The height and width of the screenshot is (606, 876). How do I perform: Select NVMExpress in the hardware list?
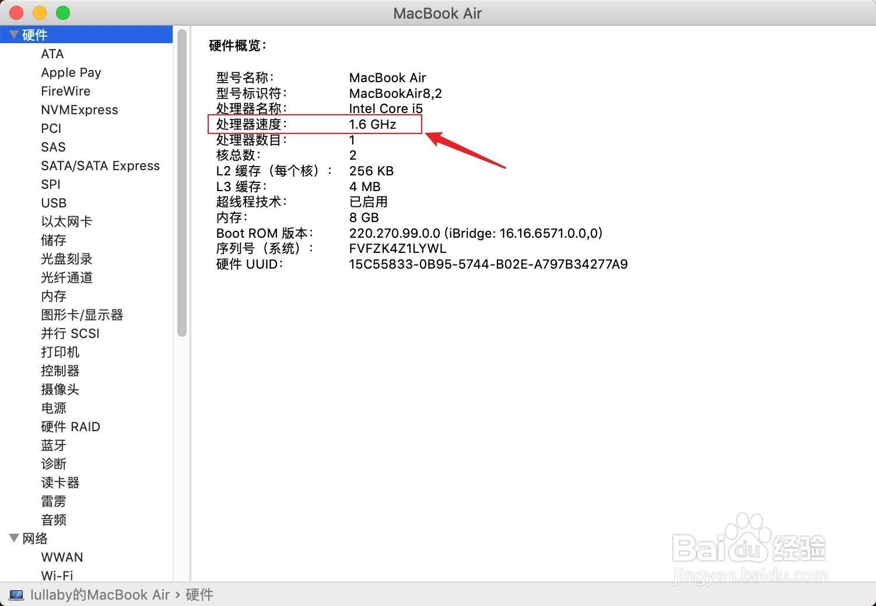pos(79,110)
